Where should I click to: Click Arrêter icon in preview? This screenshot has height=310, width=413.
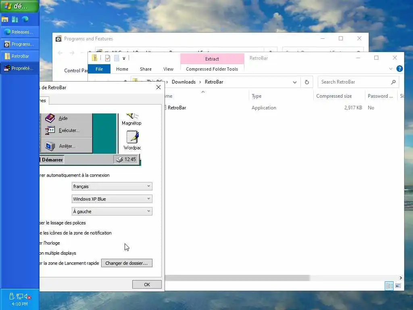tap(50, 146)
